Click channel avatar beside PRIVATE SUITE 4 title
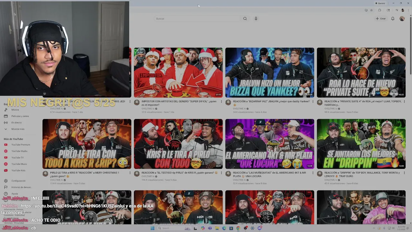The height and width of the screenshot is (232, 412). tap(320, 102)
